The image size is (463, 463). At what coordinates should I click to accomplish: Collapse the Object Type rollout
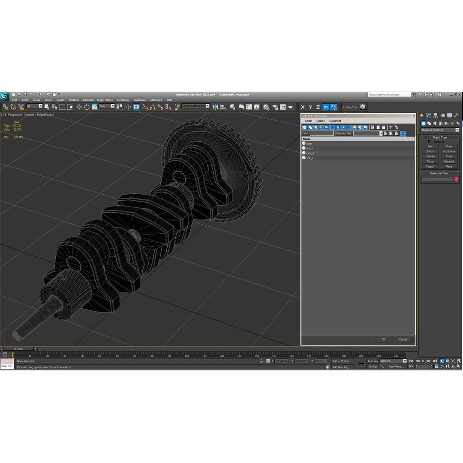(439, 137)
